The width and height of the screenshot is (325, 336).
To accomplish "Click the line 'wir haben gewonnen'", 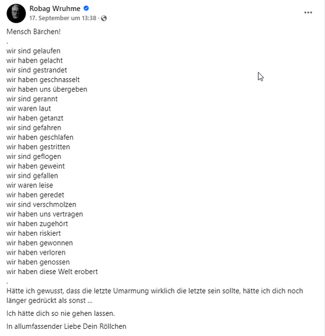I will pyautogui.click(x=40, y=243).
